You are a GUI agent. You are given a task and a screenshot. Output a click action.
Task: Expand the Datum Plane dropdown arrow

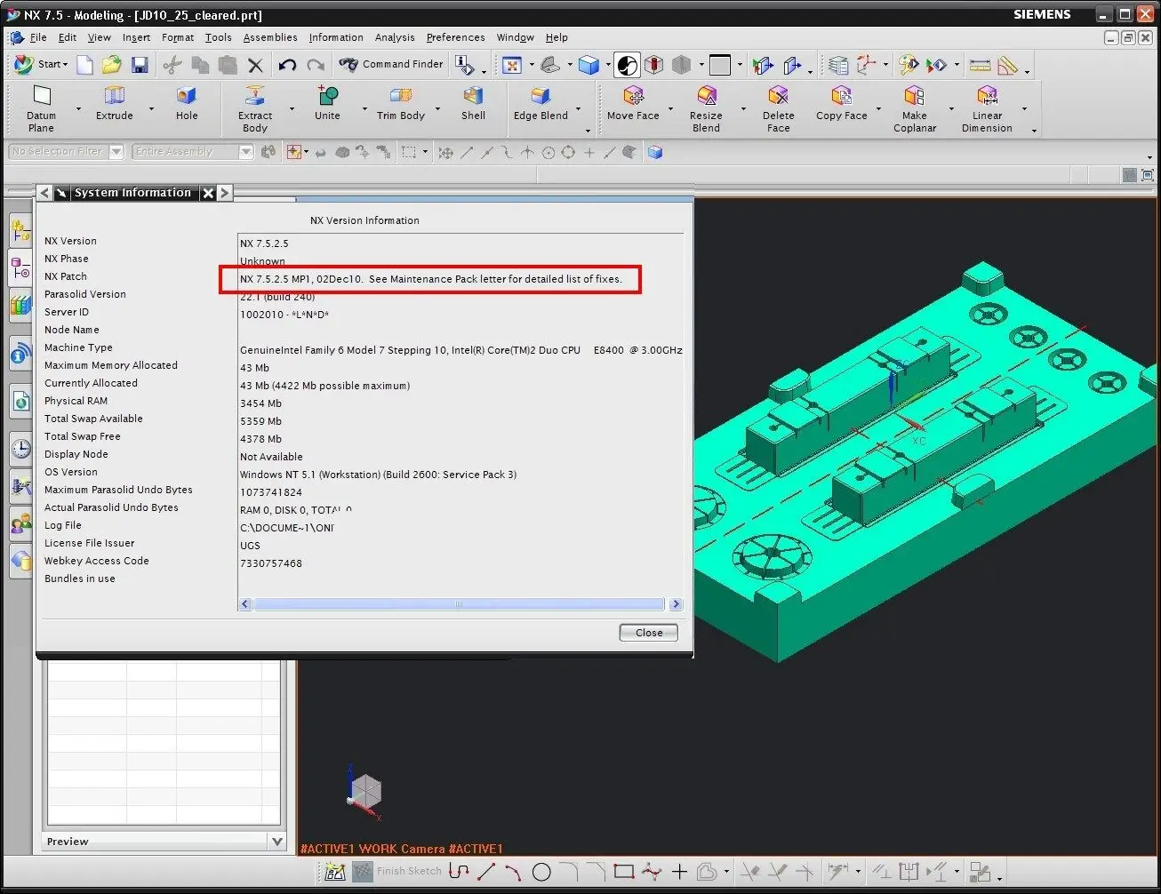tap(78, 109)
